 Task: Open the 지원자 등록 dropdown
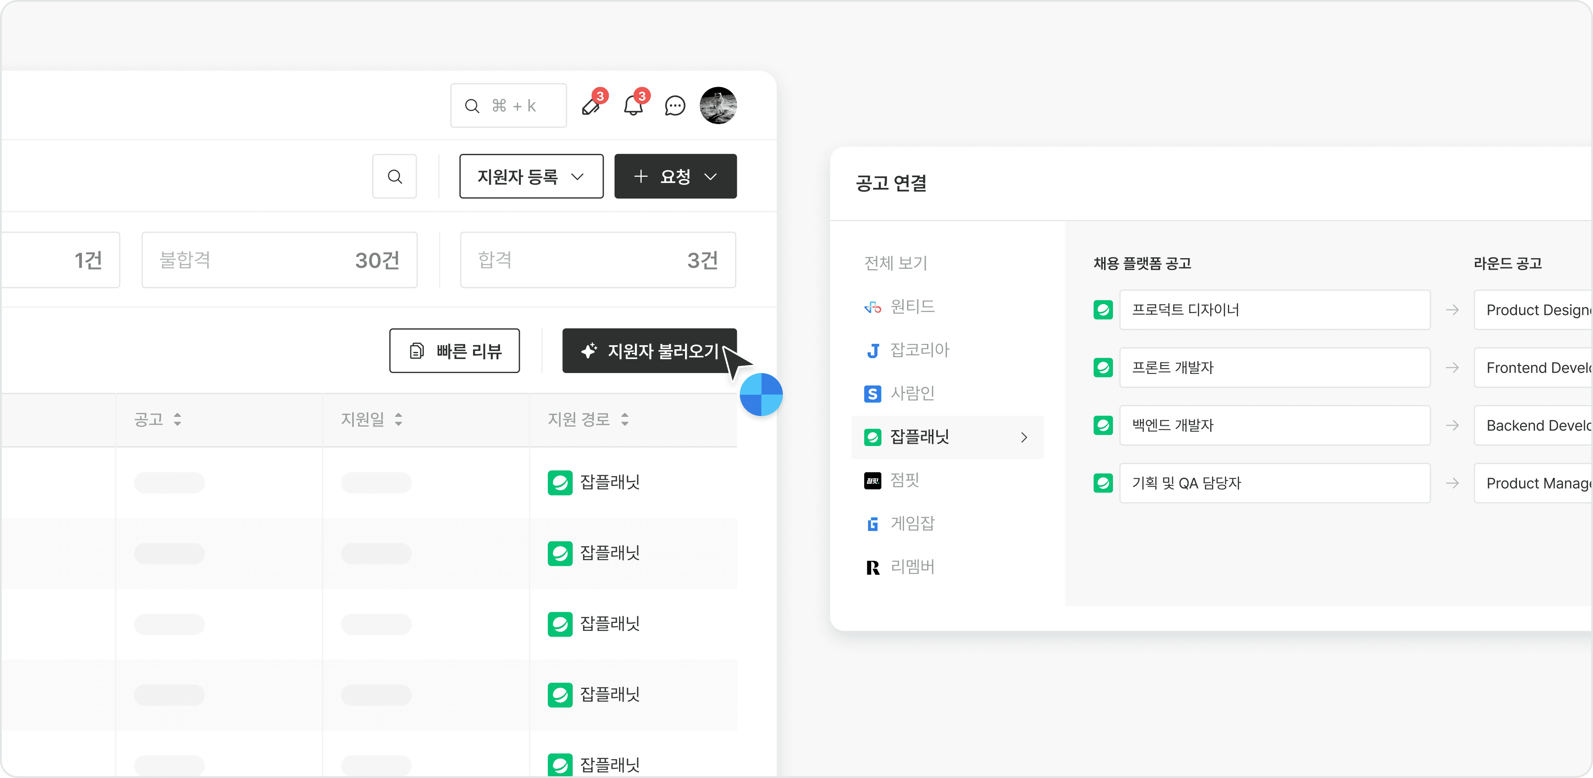click(531, 177)
